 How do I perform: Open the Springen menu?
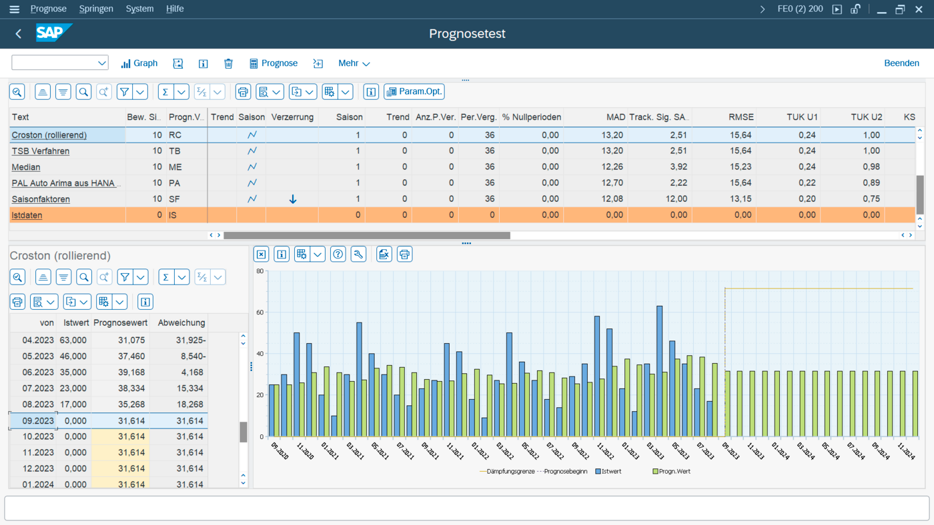click(x=96, y=9)
